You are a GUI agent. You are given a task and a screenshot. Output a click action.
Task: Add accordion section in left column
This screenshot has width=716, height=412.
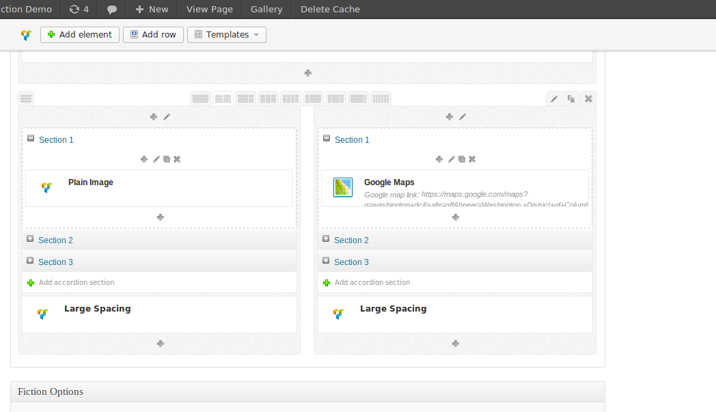[x=71, y=283]
